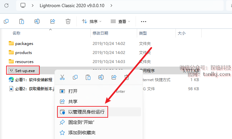Click the toolbar delete trash icon
232x139 pixels.
click(x=68, y=21)
